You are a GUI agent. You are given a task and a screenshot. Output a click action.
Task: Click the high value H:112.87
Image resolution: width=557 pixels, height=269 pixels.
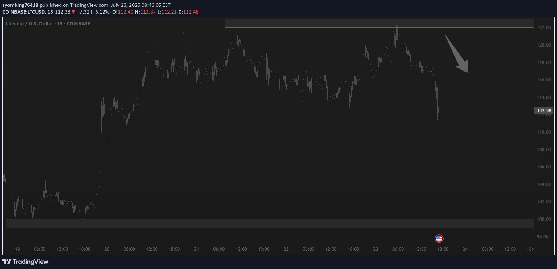tap(145, 12)
